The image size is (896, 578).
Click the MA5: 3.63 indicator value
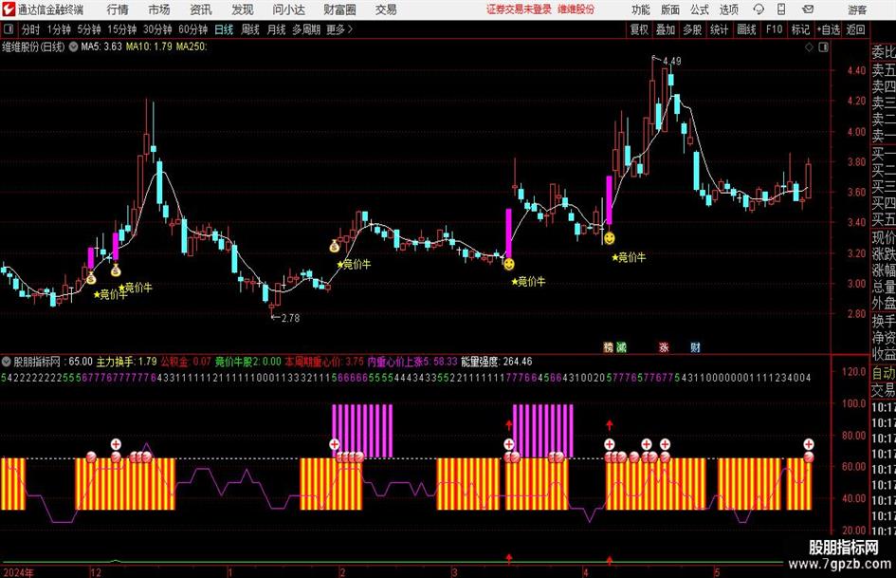point(101,47)
